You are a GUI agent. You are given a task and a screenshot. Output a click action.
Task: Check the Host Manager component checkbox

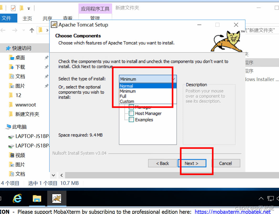click(x=131, y=113)
